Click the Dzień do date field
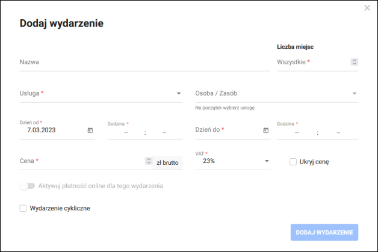Image resolution: width=378 pixels, height=252 pixels. (228, 130)
